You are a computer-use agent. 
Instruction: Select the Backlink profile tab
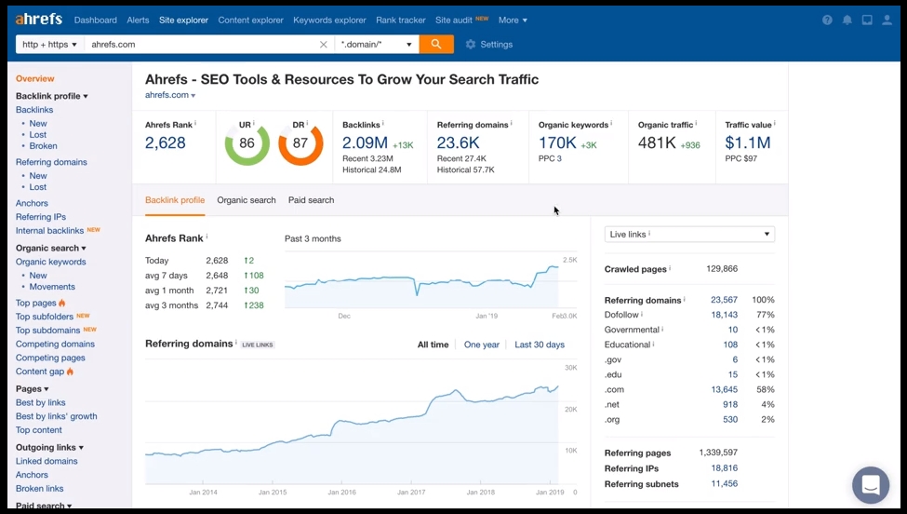tap(175, 200)
